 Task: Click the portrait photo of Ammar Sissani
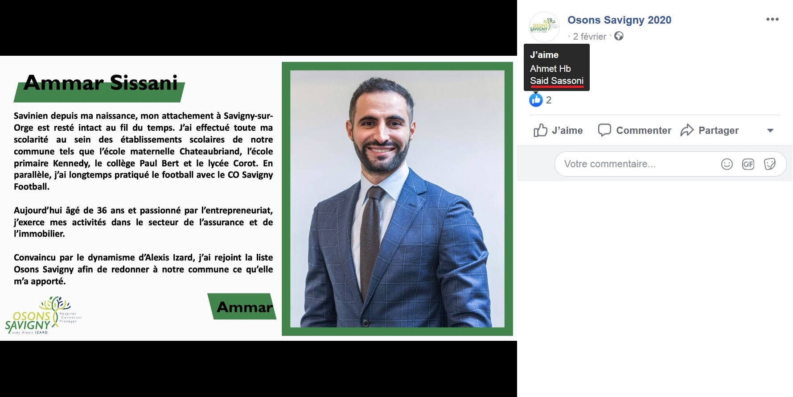[x=397, y=199]
